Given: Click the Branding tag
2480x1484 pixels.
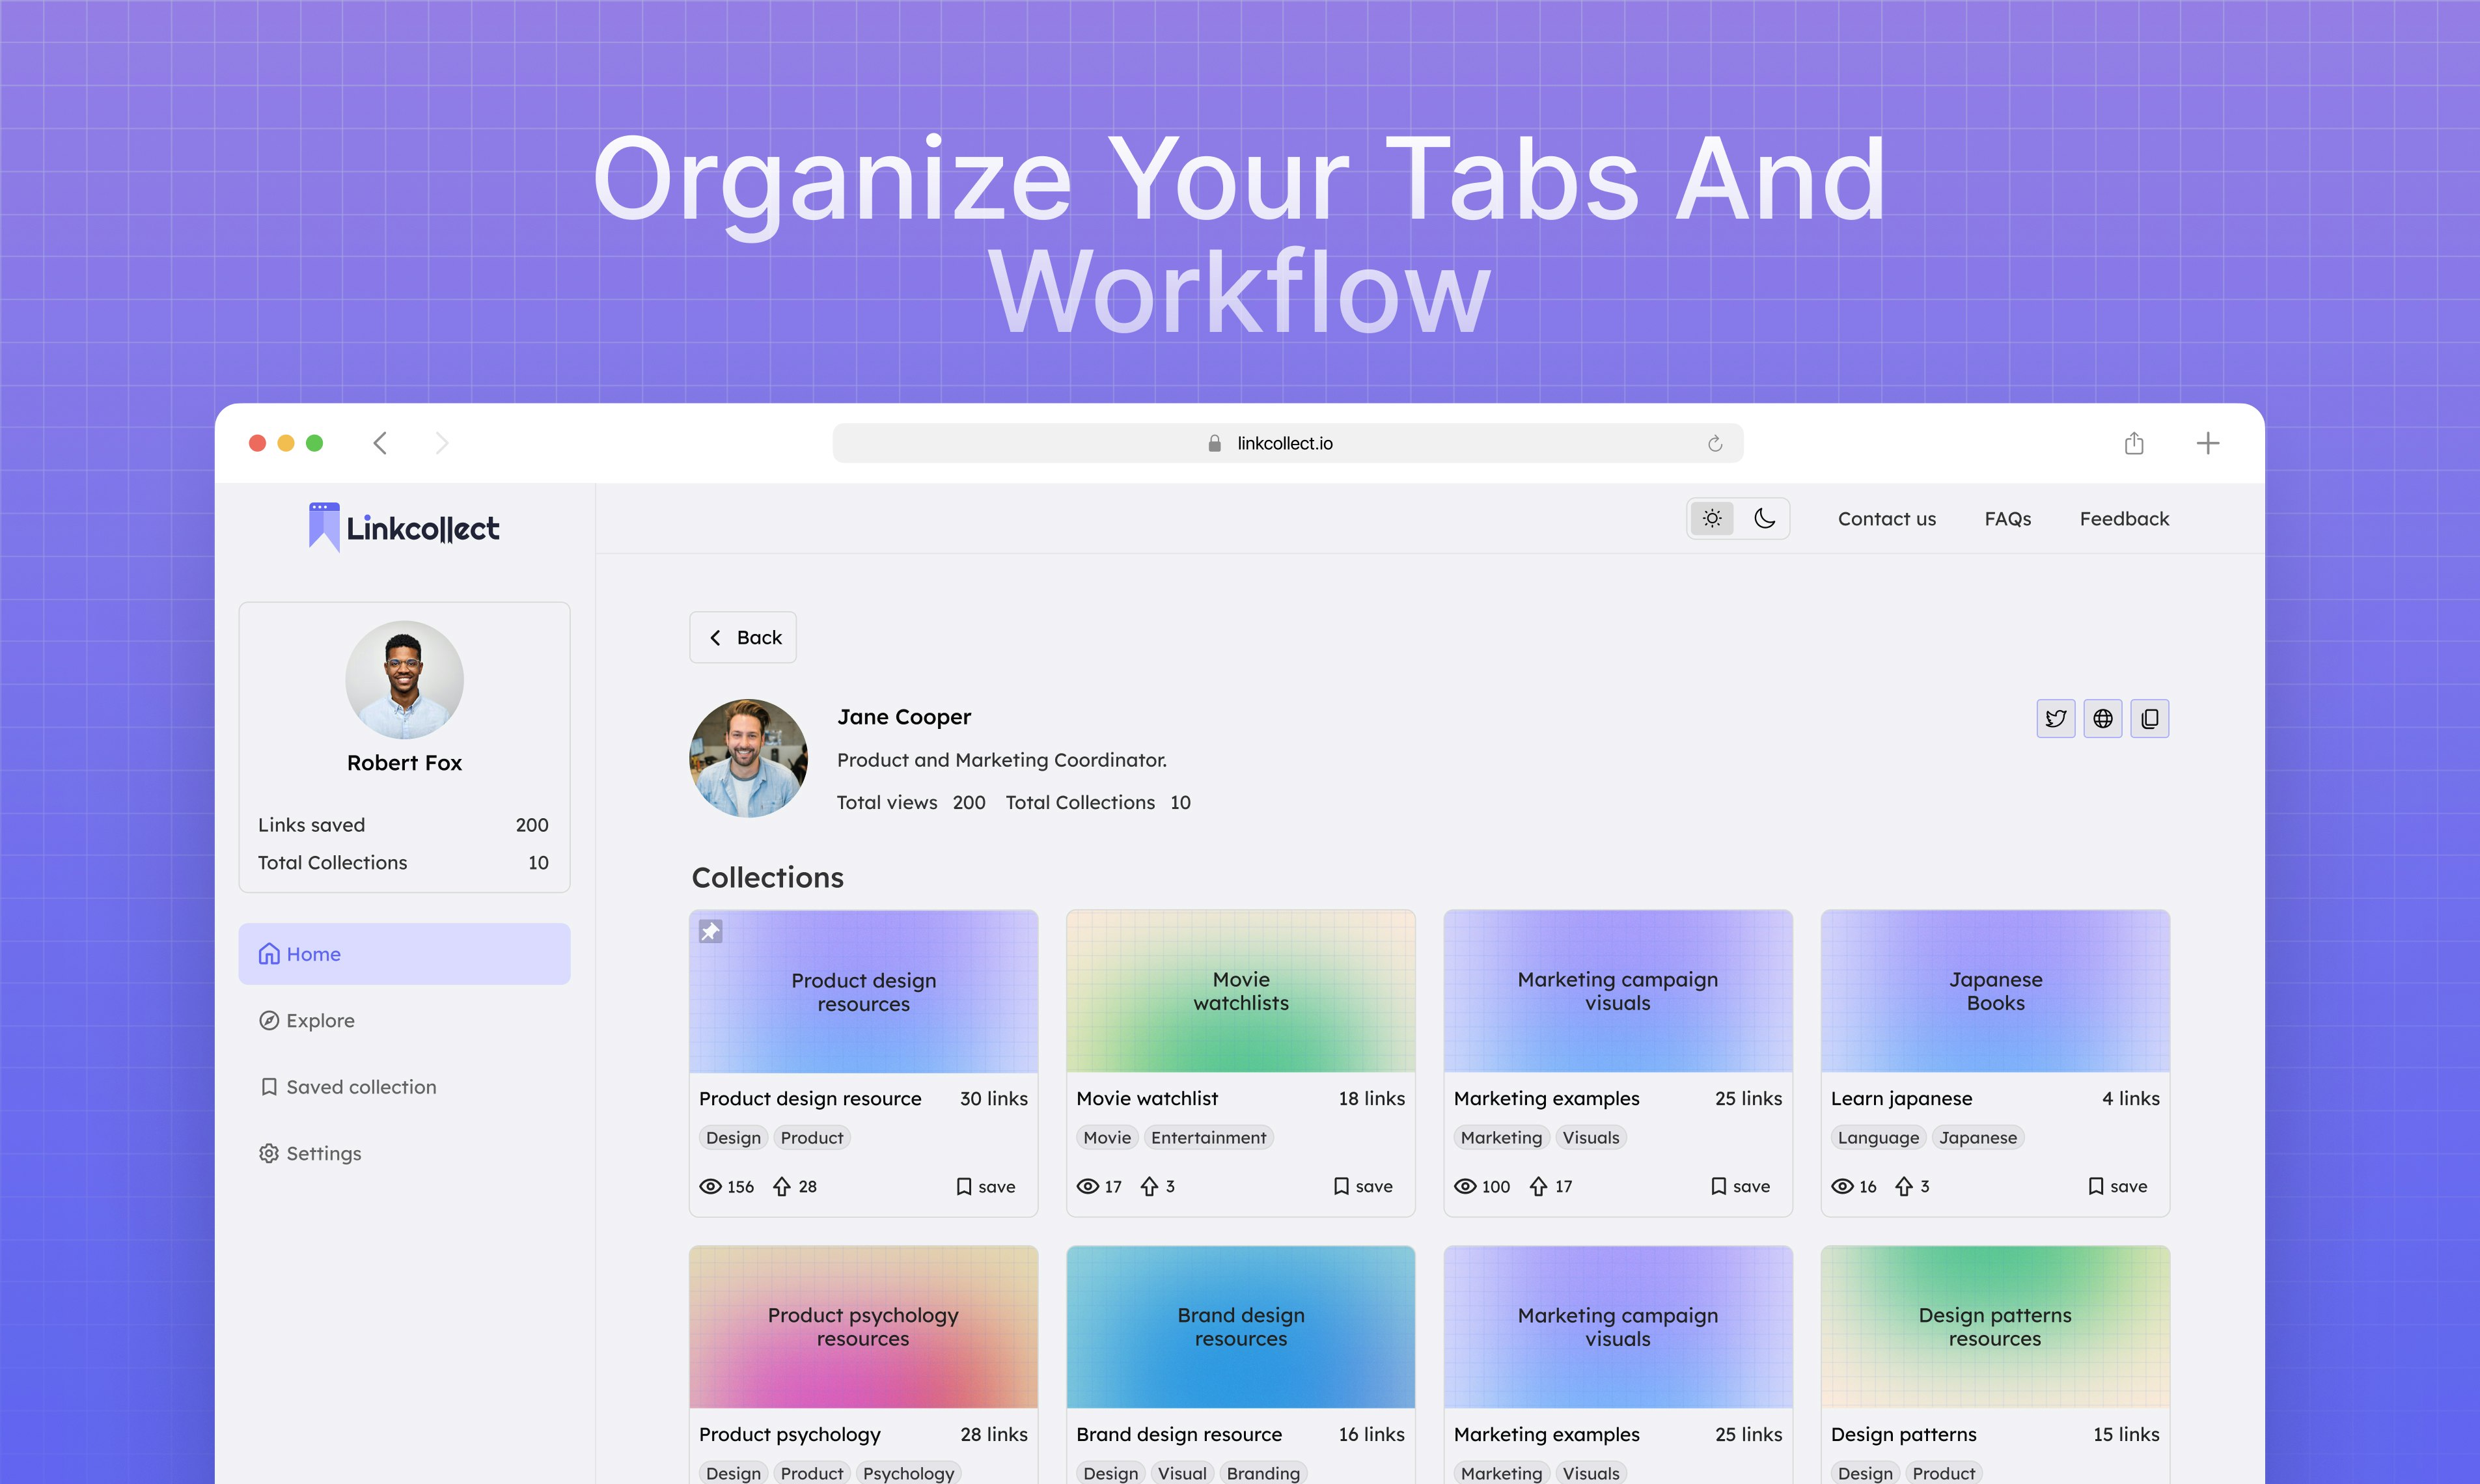Looking at the screenshot, I should (1263, 1473).
